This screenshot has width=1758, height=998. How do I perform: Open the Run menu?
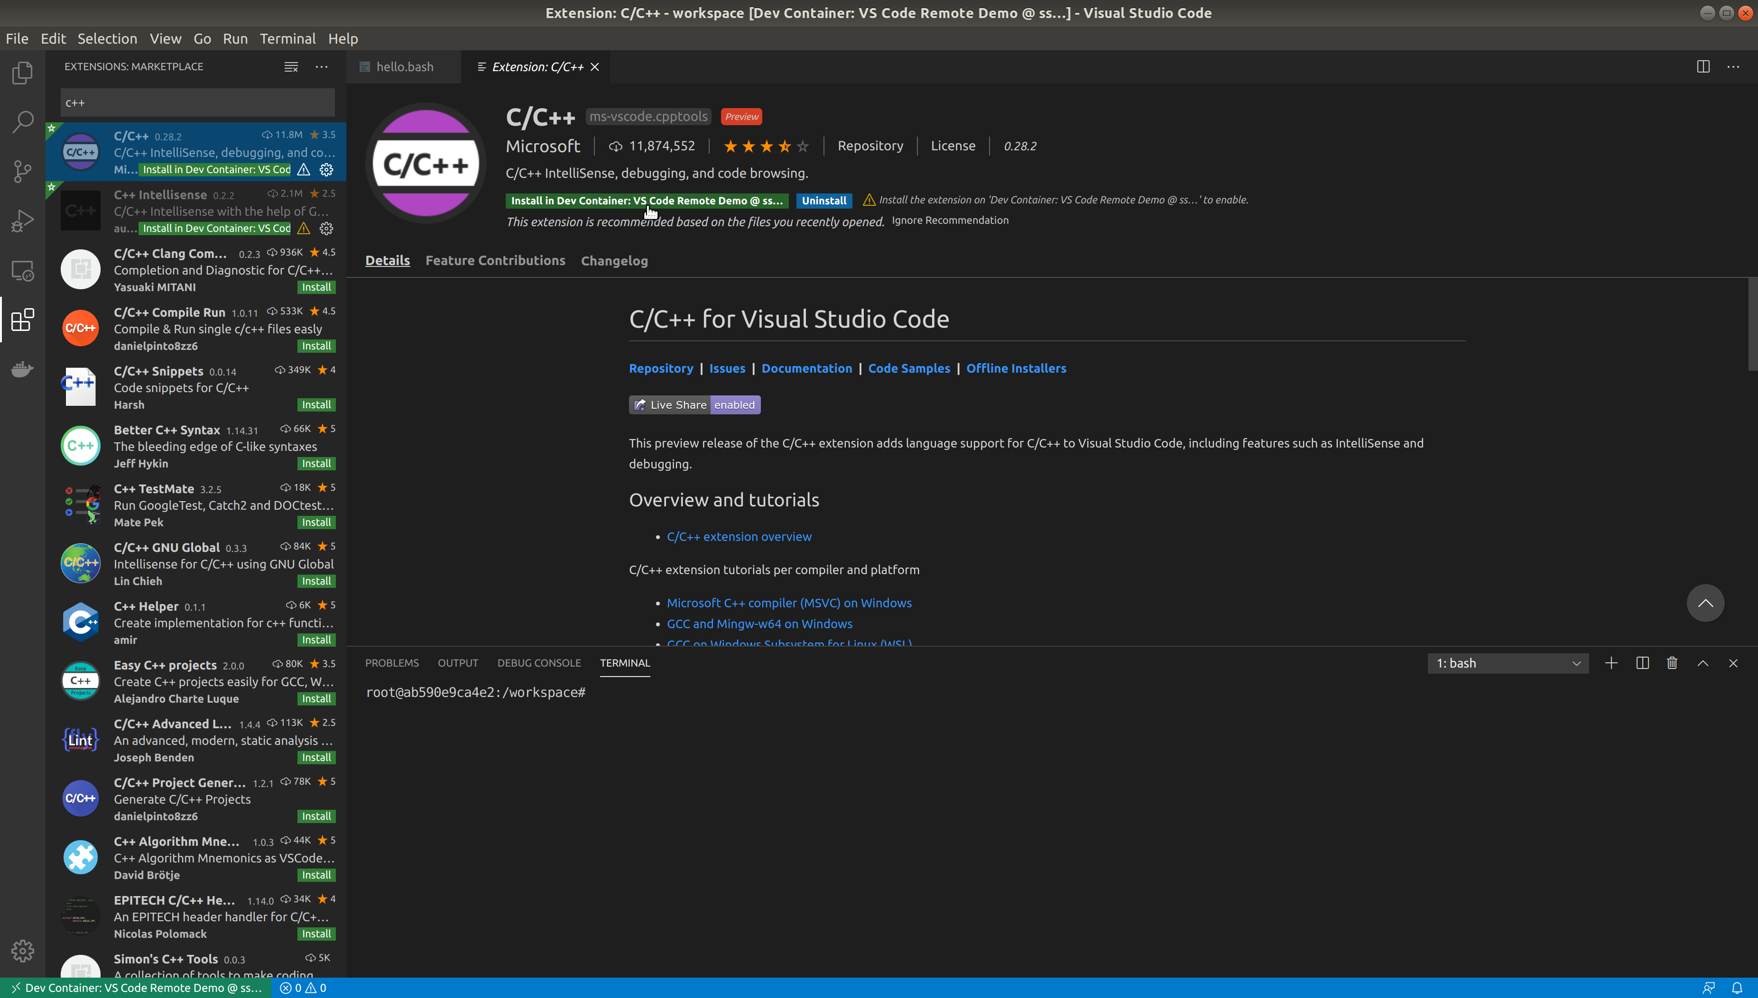pos(235,38)
